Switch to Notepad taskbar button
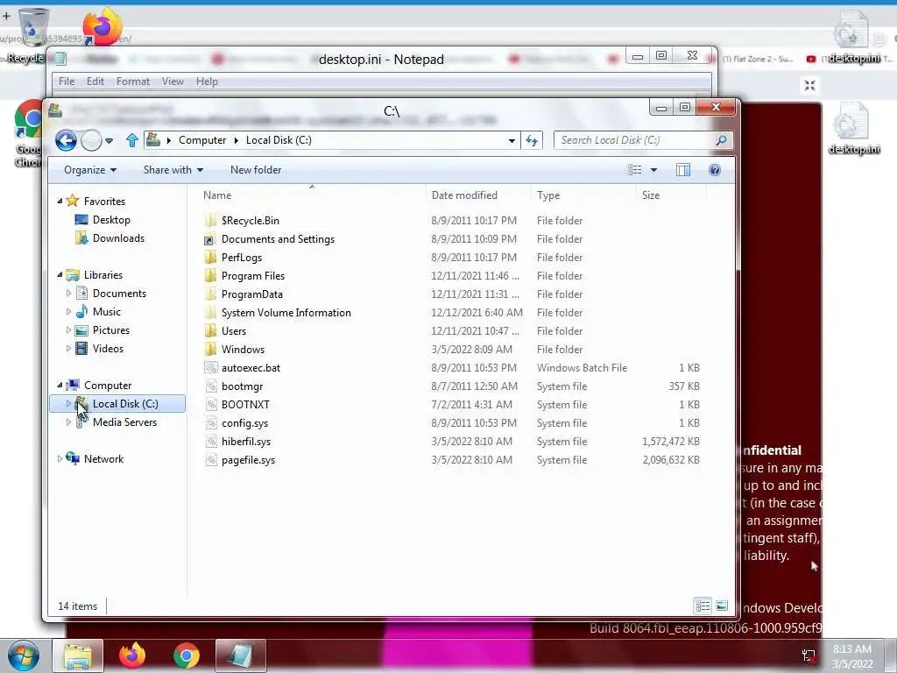 pos(241,655)
